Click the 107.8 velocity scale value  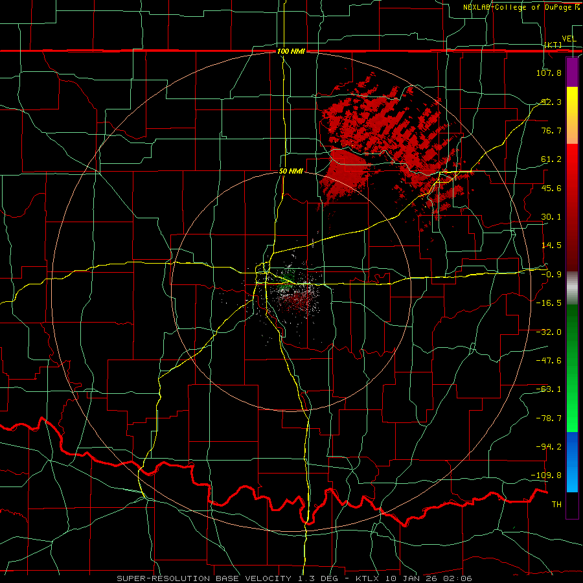[x=549, y=73]
